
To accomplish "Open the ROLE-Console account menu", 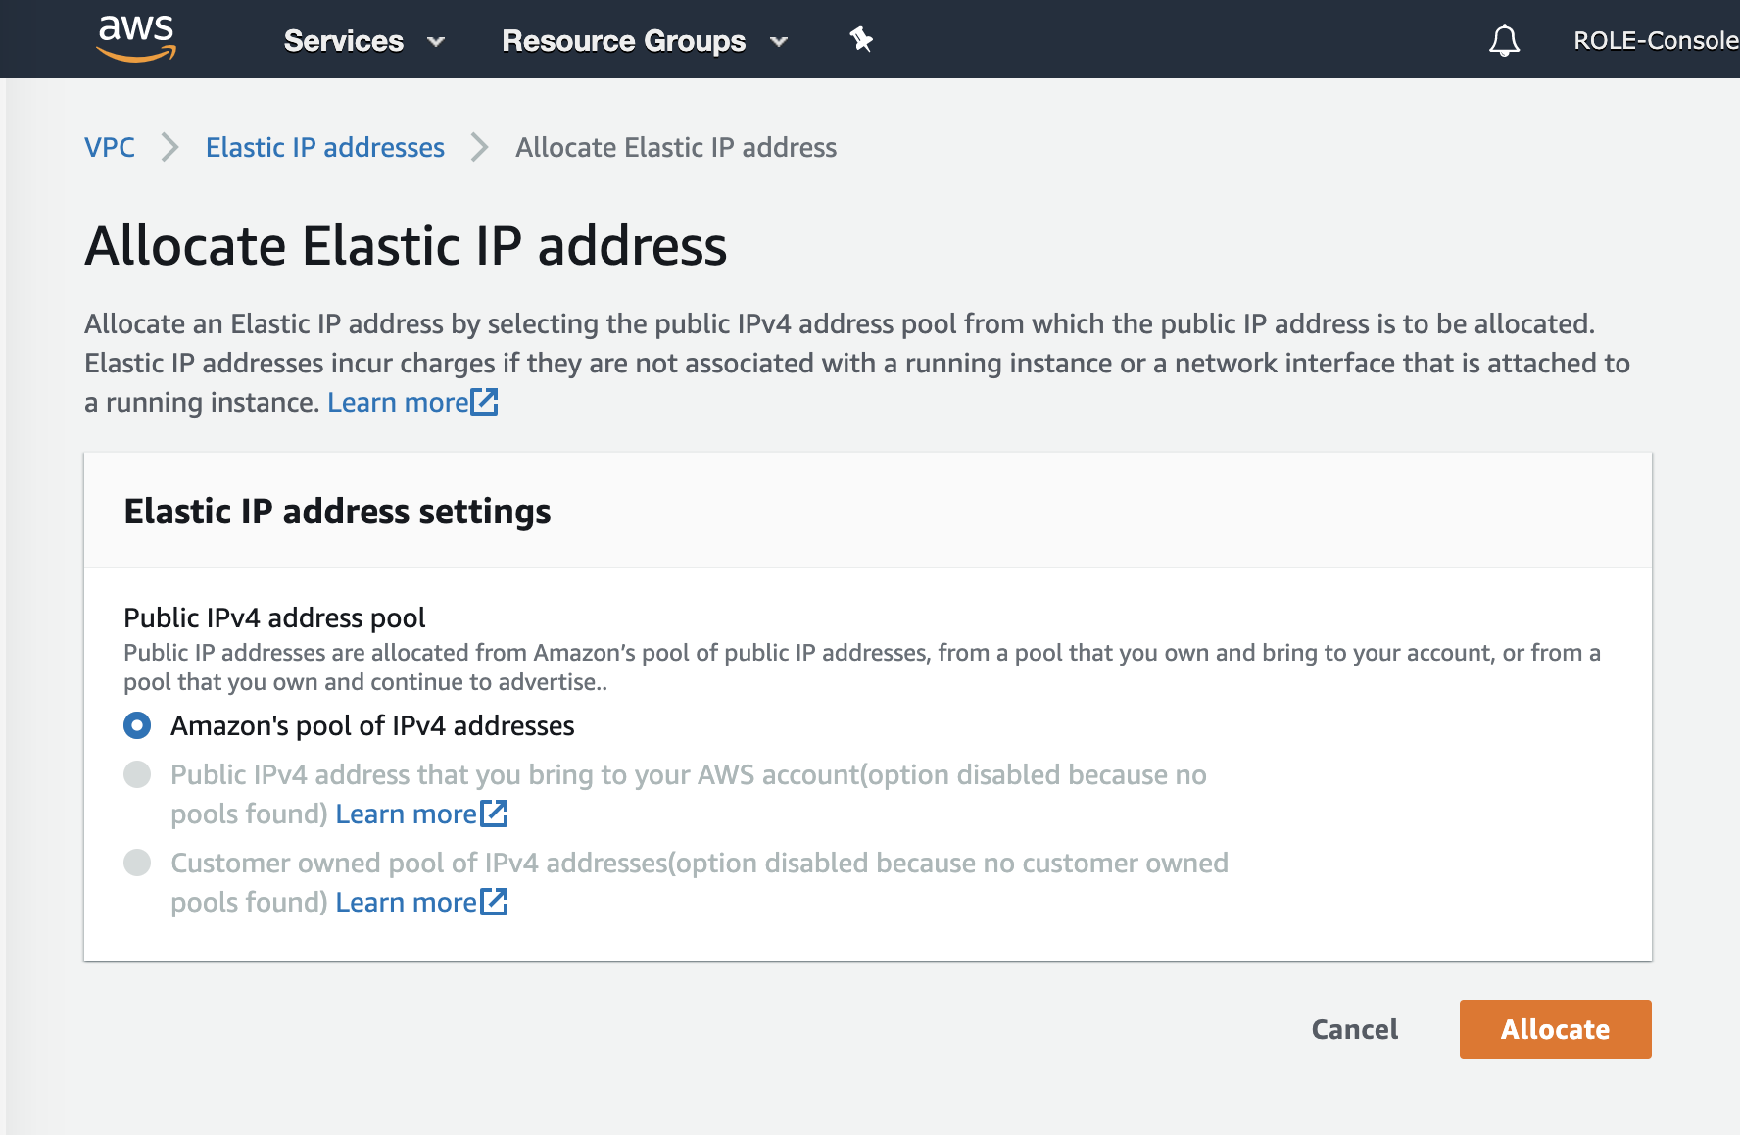I will point(1656,40).
